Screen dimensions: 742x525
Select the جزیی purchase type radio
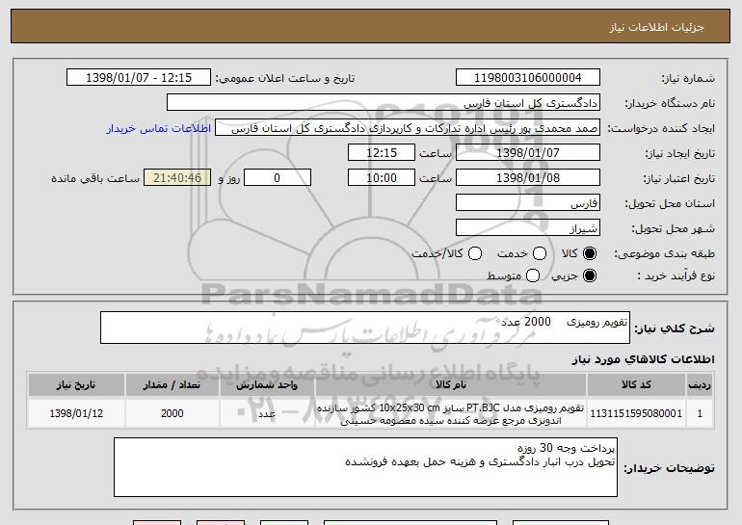[590, 276]
